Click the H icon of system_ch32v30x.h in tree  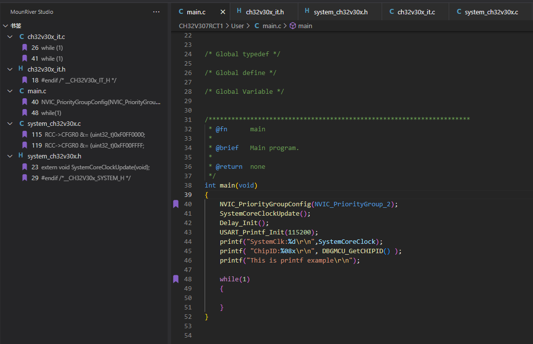coord(21,155)
